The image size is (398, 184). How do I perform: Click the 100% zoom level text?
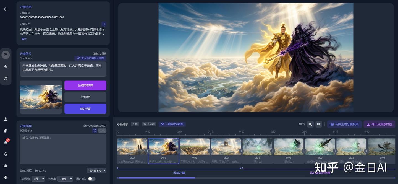302,124
